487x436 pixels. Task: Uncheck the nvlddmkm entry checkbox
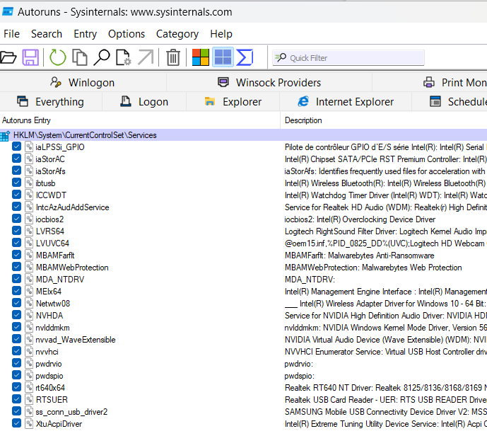point(16,327)
